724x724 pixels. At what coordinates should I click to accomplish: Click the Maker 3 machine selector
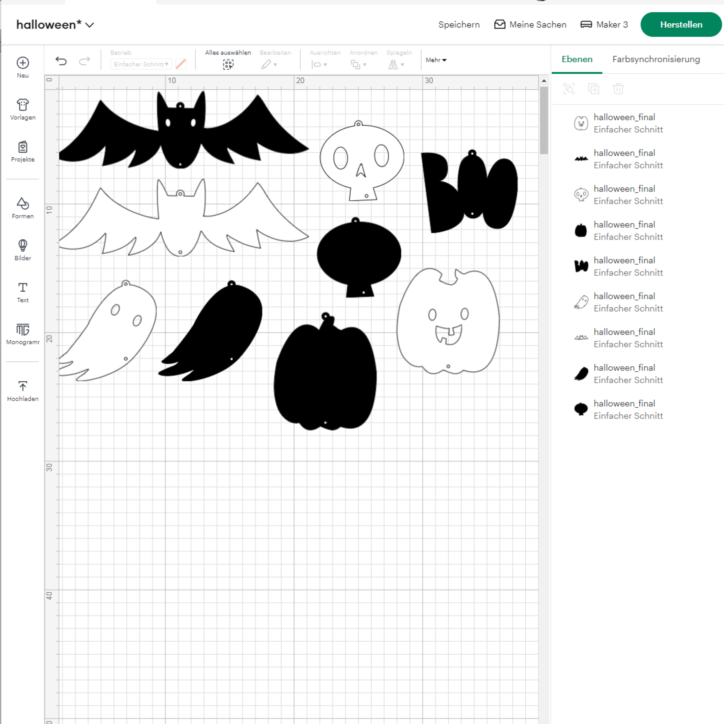tap(604, 25)
